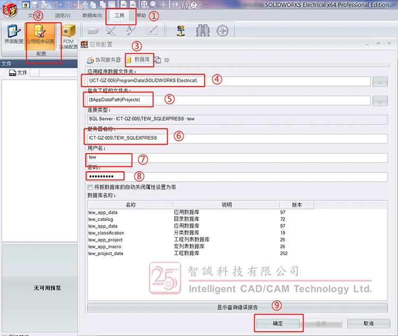Click the save floppy icon in quick access toolbar

point(34,4)
